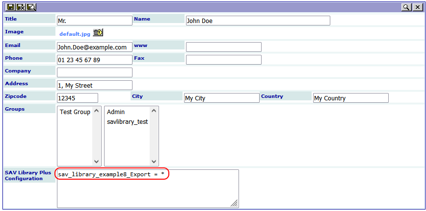Click the Phone number field
Image resolution: width=426 pixels, height=211 pixels.
coord(95,60)
